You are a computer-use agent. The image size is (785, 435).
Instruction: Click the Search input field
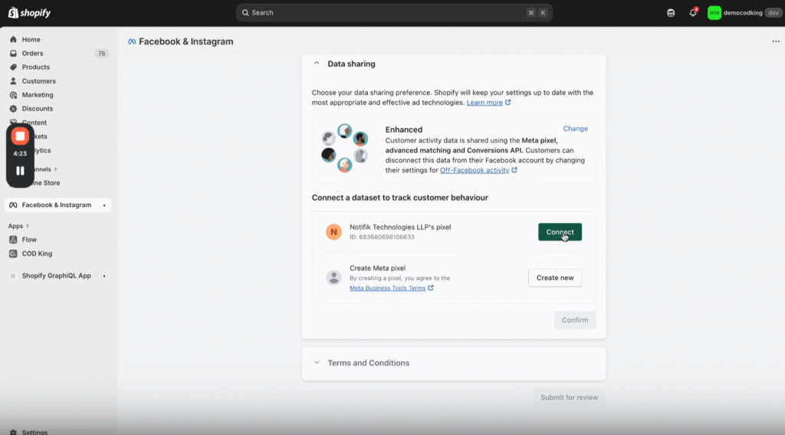click(x=383, y=13)
